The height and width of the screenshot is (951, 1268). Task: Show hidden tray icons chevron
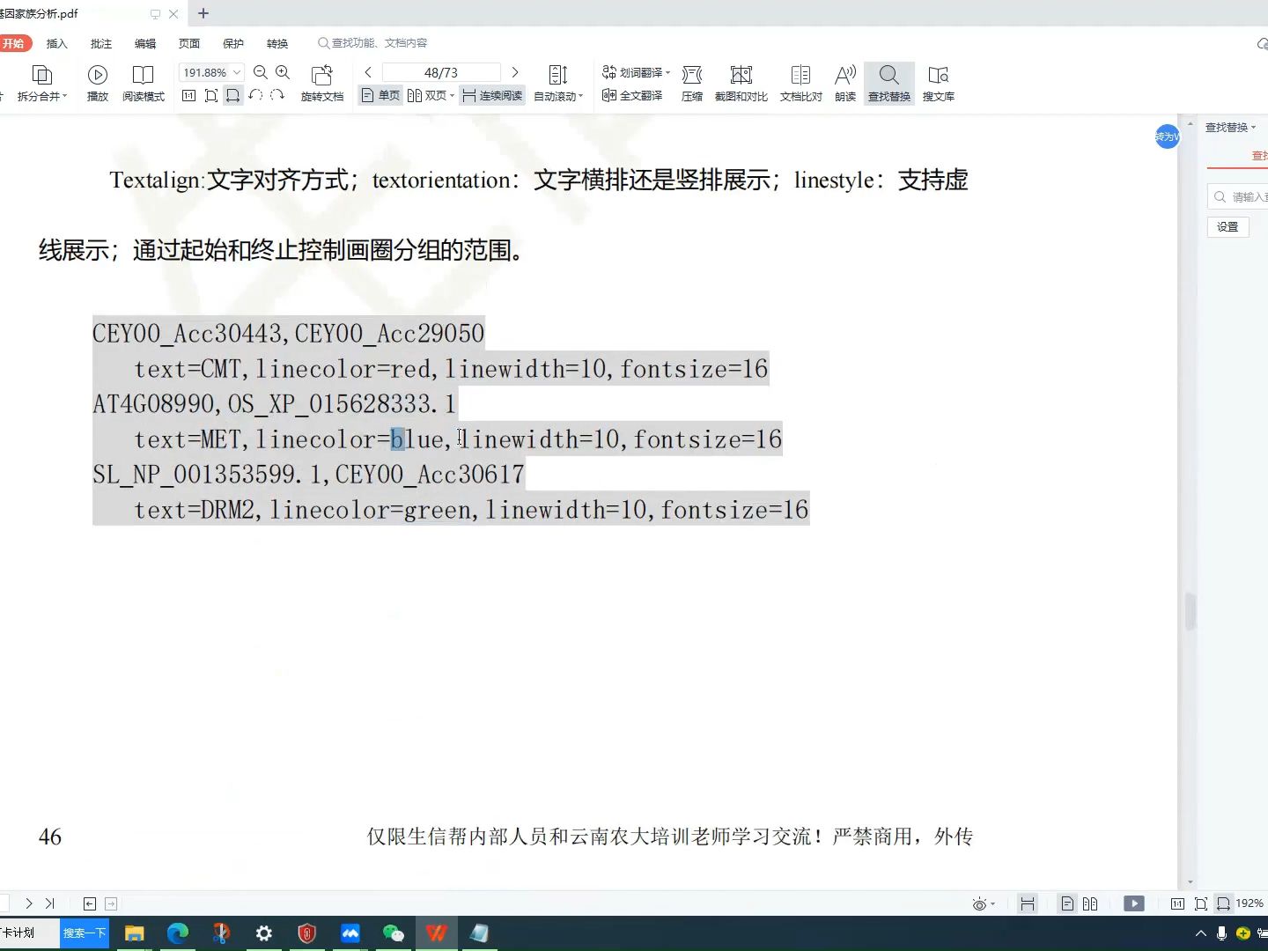(x=1200, y=933)
